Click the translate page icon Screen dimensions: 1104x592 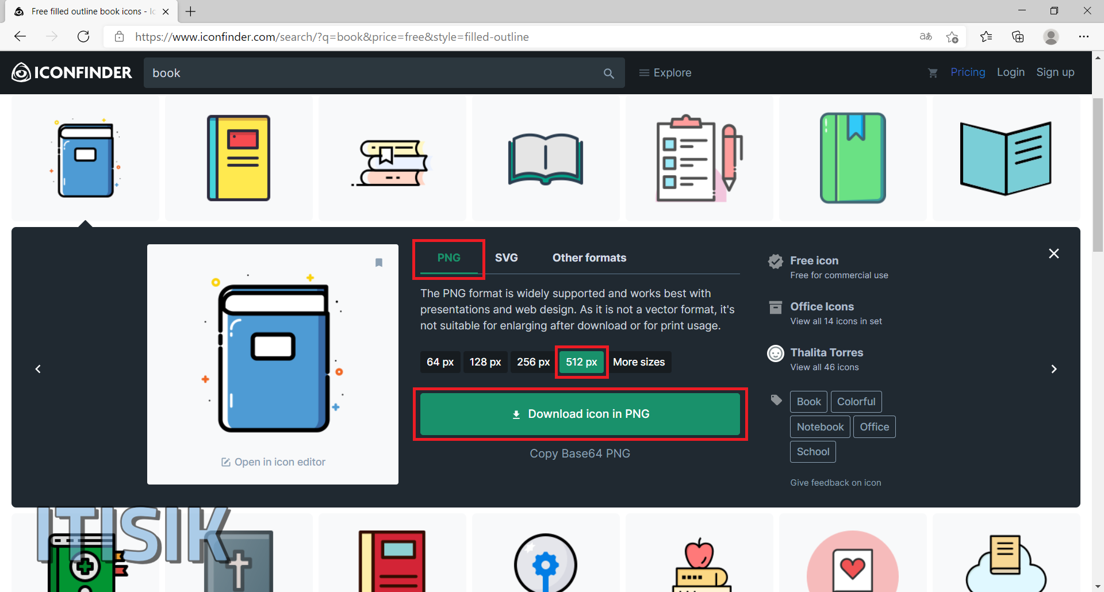coord(926,37)
